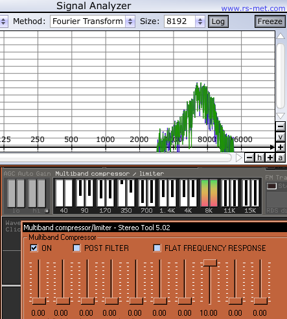
Task: Click the 4K band meter
Action: coord(189,193)
